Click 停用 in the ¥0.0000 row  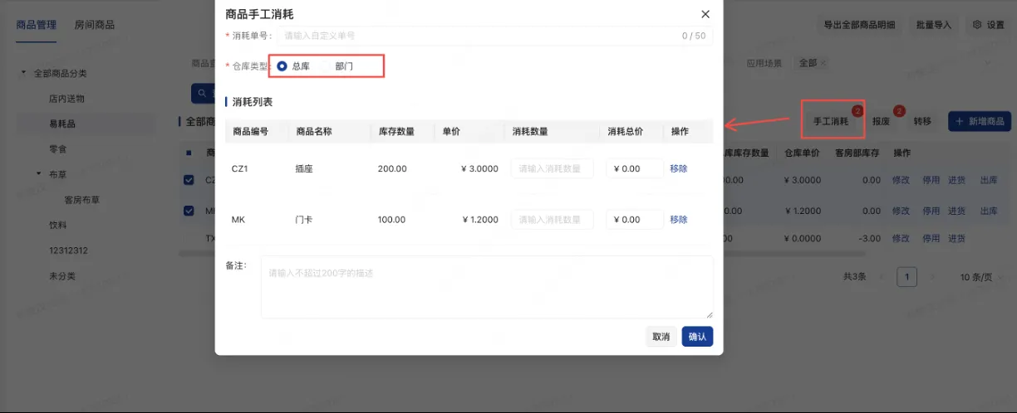tap(931, 238)
